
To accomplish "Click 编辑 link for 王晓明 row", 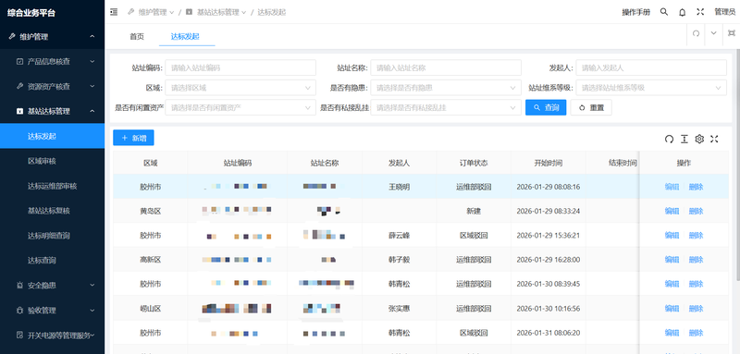I will 672,187.
